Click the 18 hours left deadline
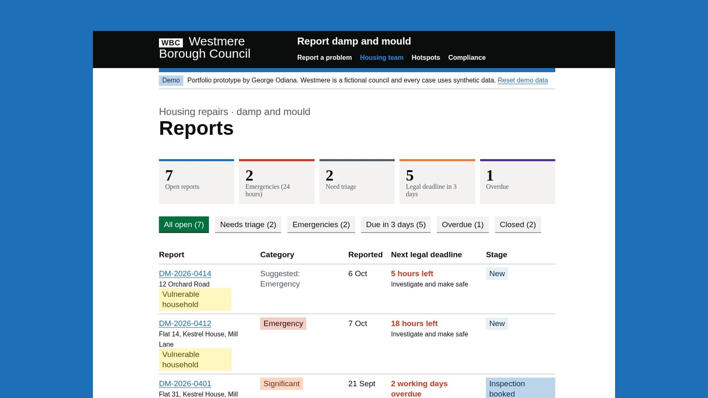 pyautogui.click(x=414, y=324)
